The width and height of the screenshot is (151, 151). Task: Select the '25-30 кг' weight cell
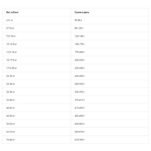click(37, 84)
